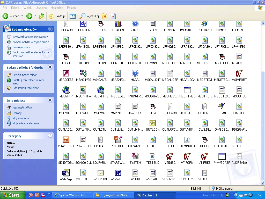Toggle the Foldery folders pane
This screenshot has height=199, width=265.
tap(57, 16)
